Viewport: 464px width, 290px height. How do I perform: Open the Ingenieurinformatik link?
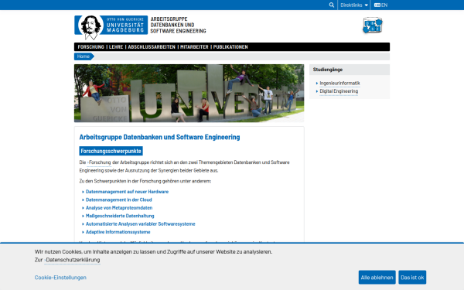pos(339,84)
